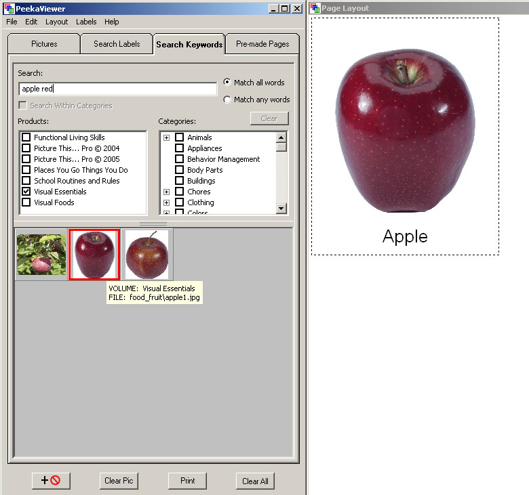Select the Search Keywords tab
The width and height of the screenshot is (529, 495).
coord(189,44)
